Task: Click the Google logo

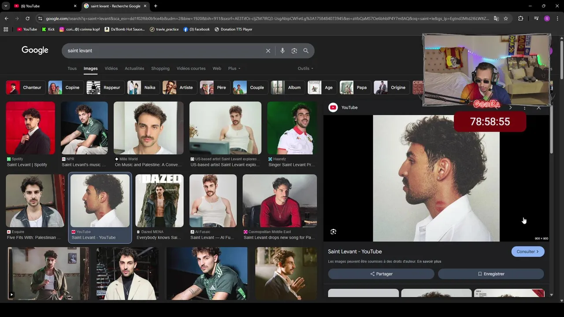Action: coord(35,50)
